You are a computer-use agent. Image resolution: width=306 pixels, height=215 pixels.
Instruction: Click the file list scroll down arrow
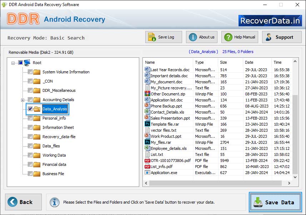tap(295, 177)
